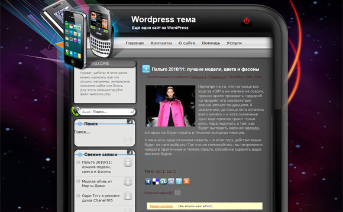Share post via Digg icon
The height and width of the screenshot is (212, 343).
click(x=148, y=181)
